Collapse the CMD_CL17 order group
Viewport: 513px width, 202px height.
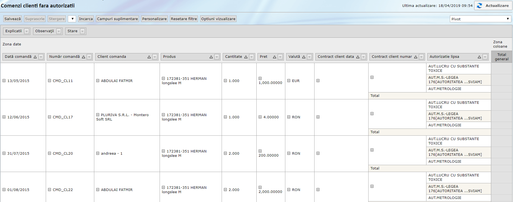pos(50,117)
